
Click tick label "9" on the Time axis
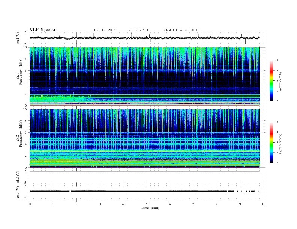coord(240,204)
